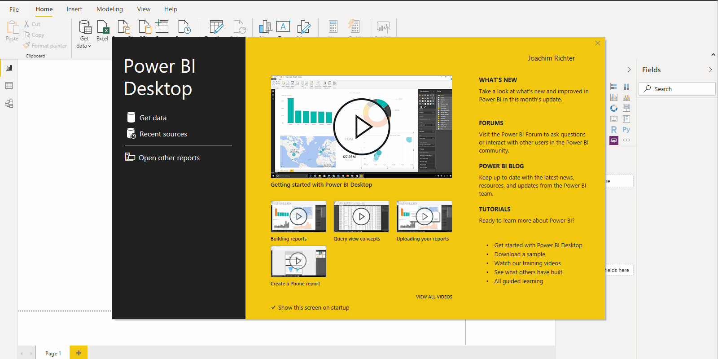This screenshot has width=718, height=359.
Task: Insert a Text box from the ribbon
Action: [x=283, y=26]
